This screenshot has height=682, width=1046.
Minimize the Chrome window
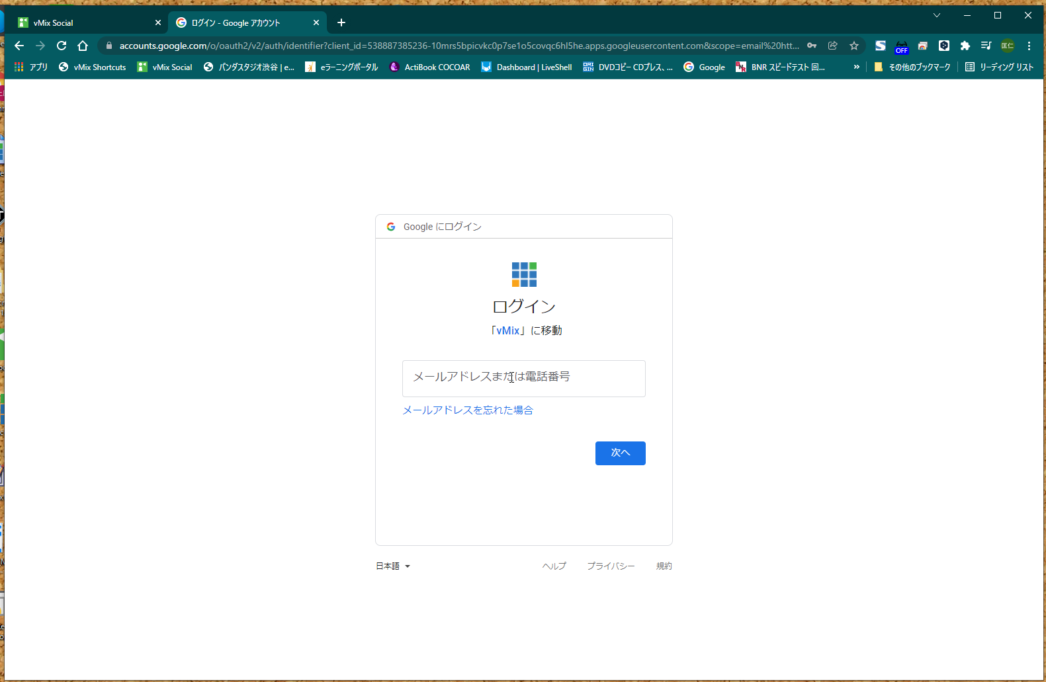pyautogui.click(x=967, y=15)
